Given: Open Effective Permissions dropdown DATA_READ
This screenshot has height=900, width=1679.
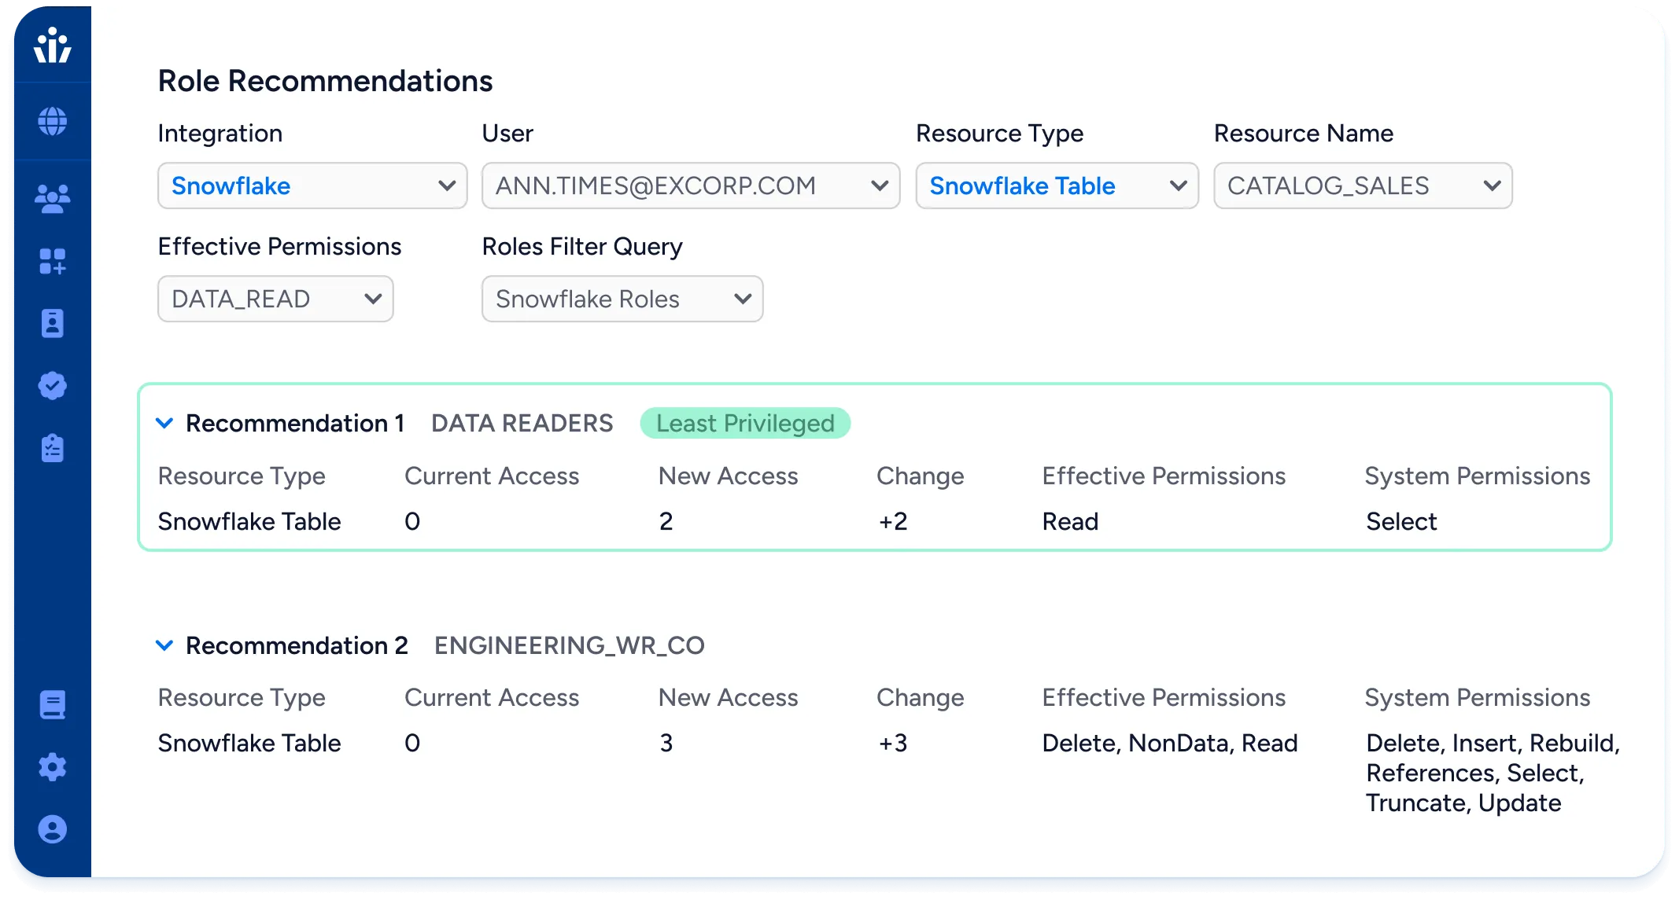Looking at the screenshot, I should click(275, 299).
